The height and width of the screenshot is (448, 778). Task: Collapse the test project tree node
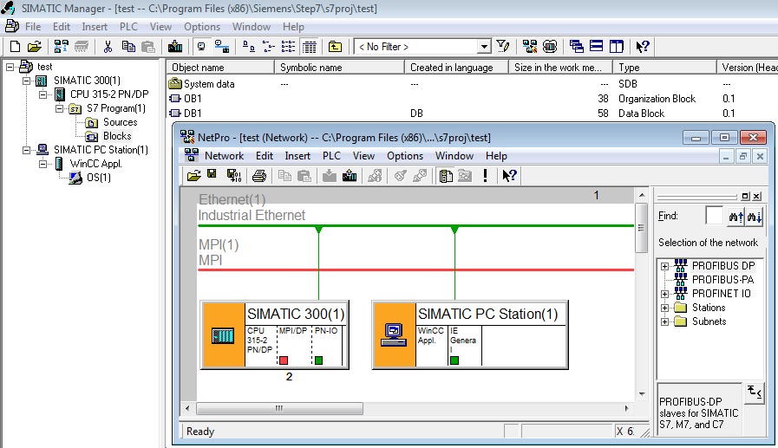(x=10, y=67)
